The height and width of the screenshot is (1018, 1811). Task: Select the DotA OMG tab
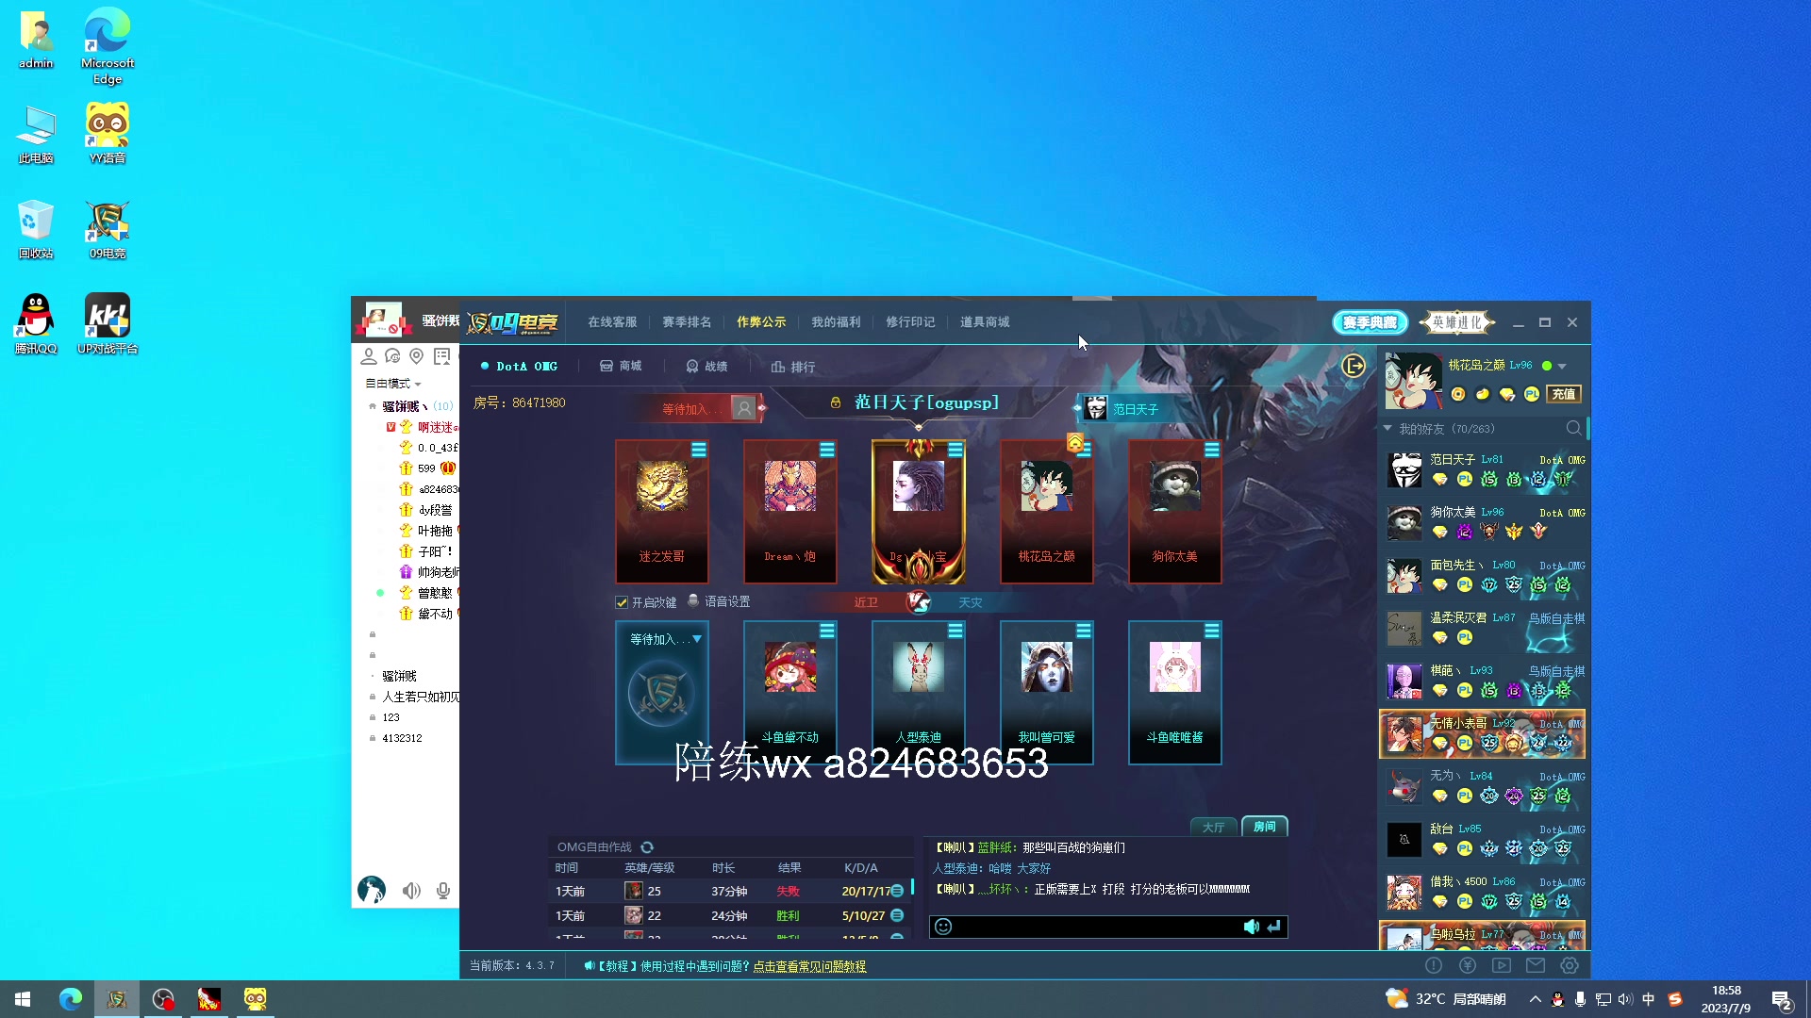(520, 367)
